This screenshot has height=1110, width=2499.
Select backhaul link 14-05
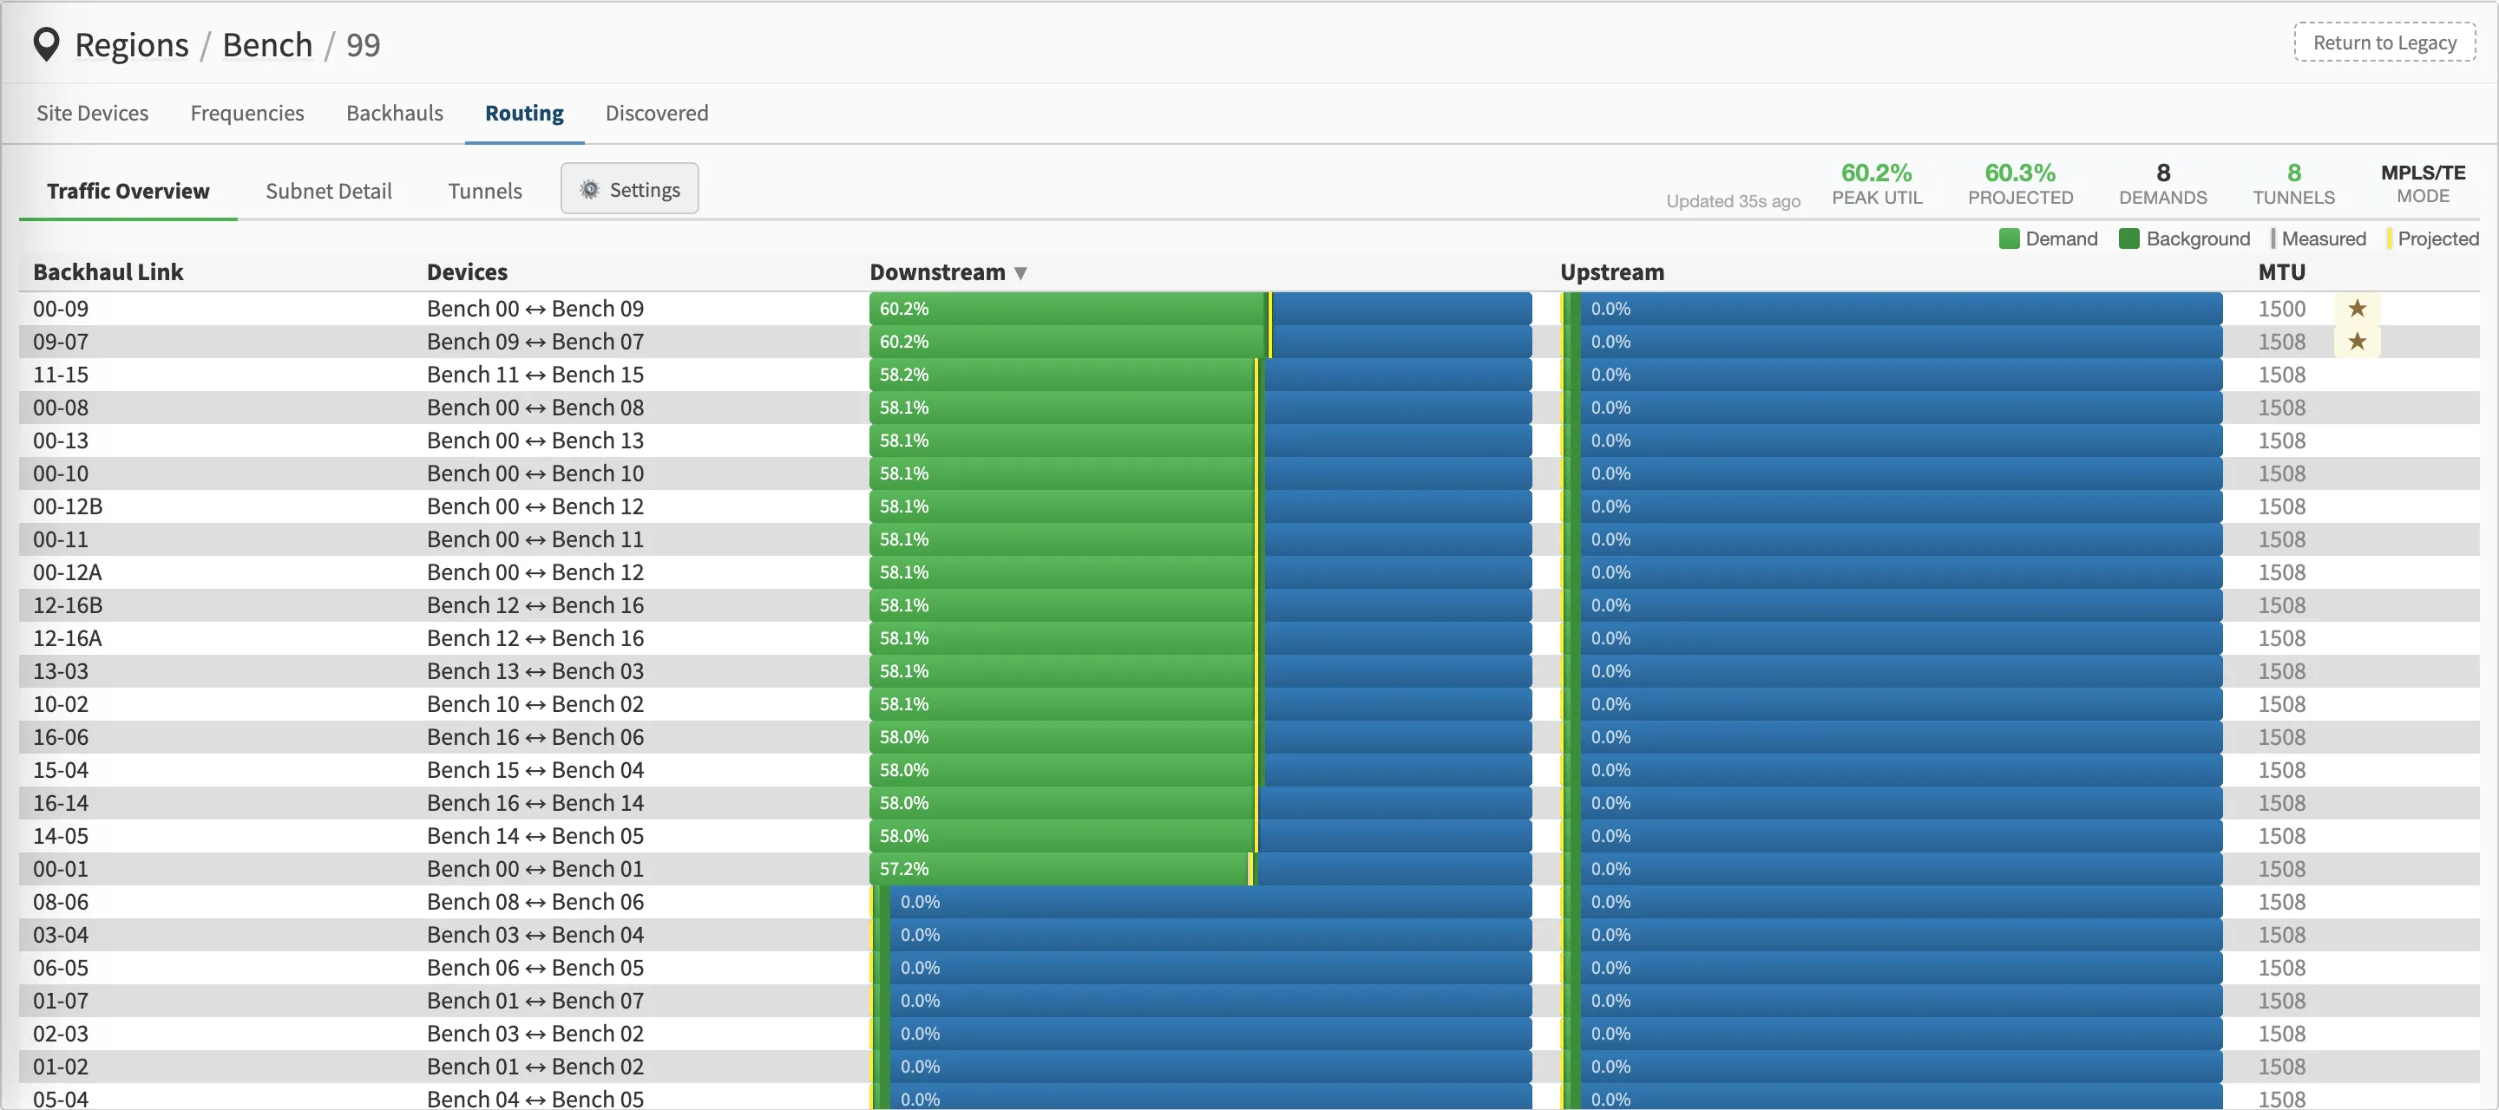click(x=60, y=836)
